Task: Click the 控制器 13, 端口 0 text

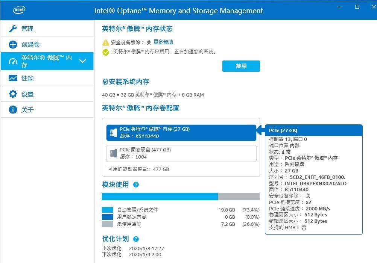Action: click(x=288, y=139)
